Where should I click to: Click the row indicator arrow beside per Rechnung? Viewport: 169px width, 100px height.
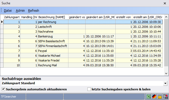(x=2, y=22)
